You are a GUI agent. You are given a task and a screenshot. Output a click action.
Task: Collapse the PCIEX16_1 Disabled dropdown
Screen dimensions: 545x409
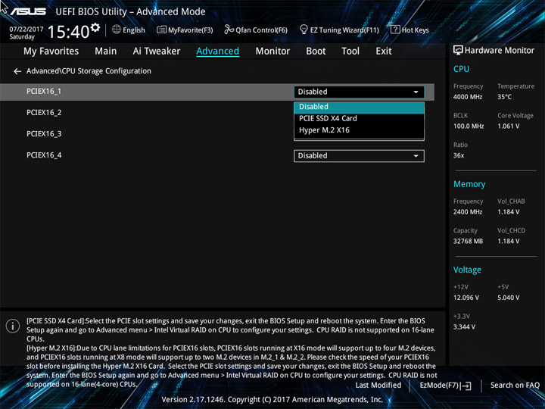pyautogui.click(x=359, y=92)
